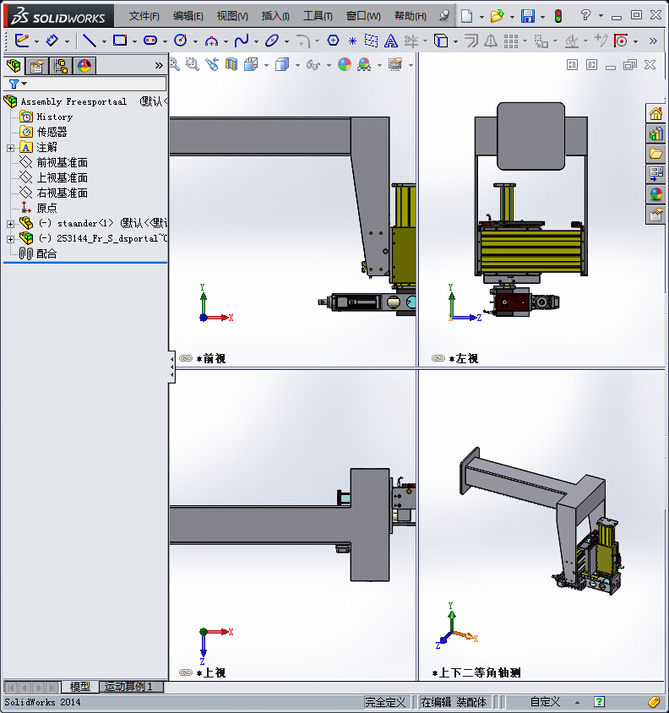Viewport: 669px width, 713px height.
Task: Open the File Explorer task pane
Action: (655, 154)
